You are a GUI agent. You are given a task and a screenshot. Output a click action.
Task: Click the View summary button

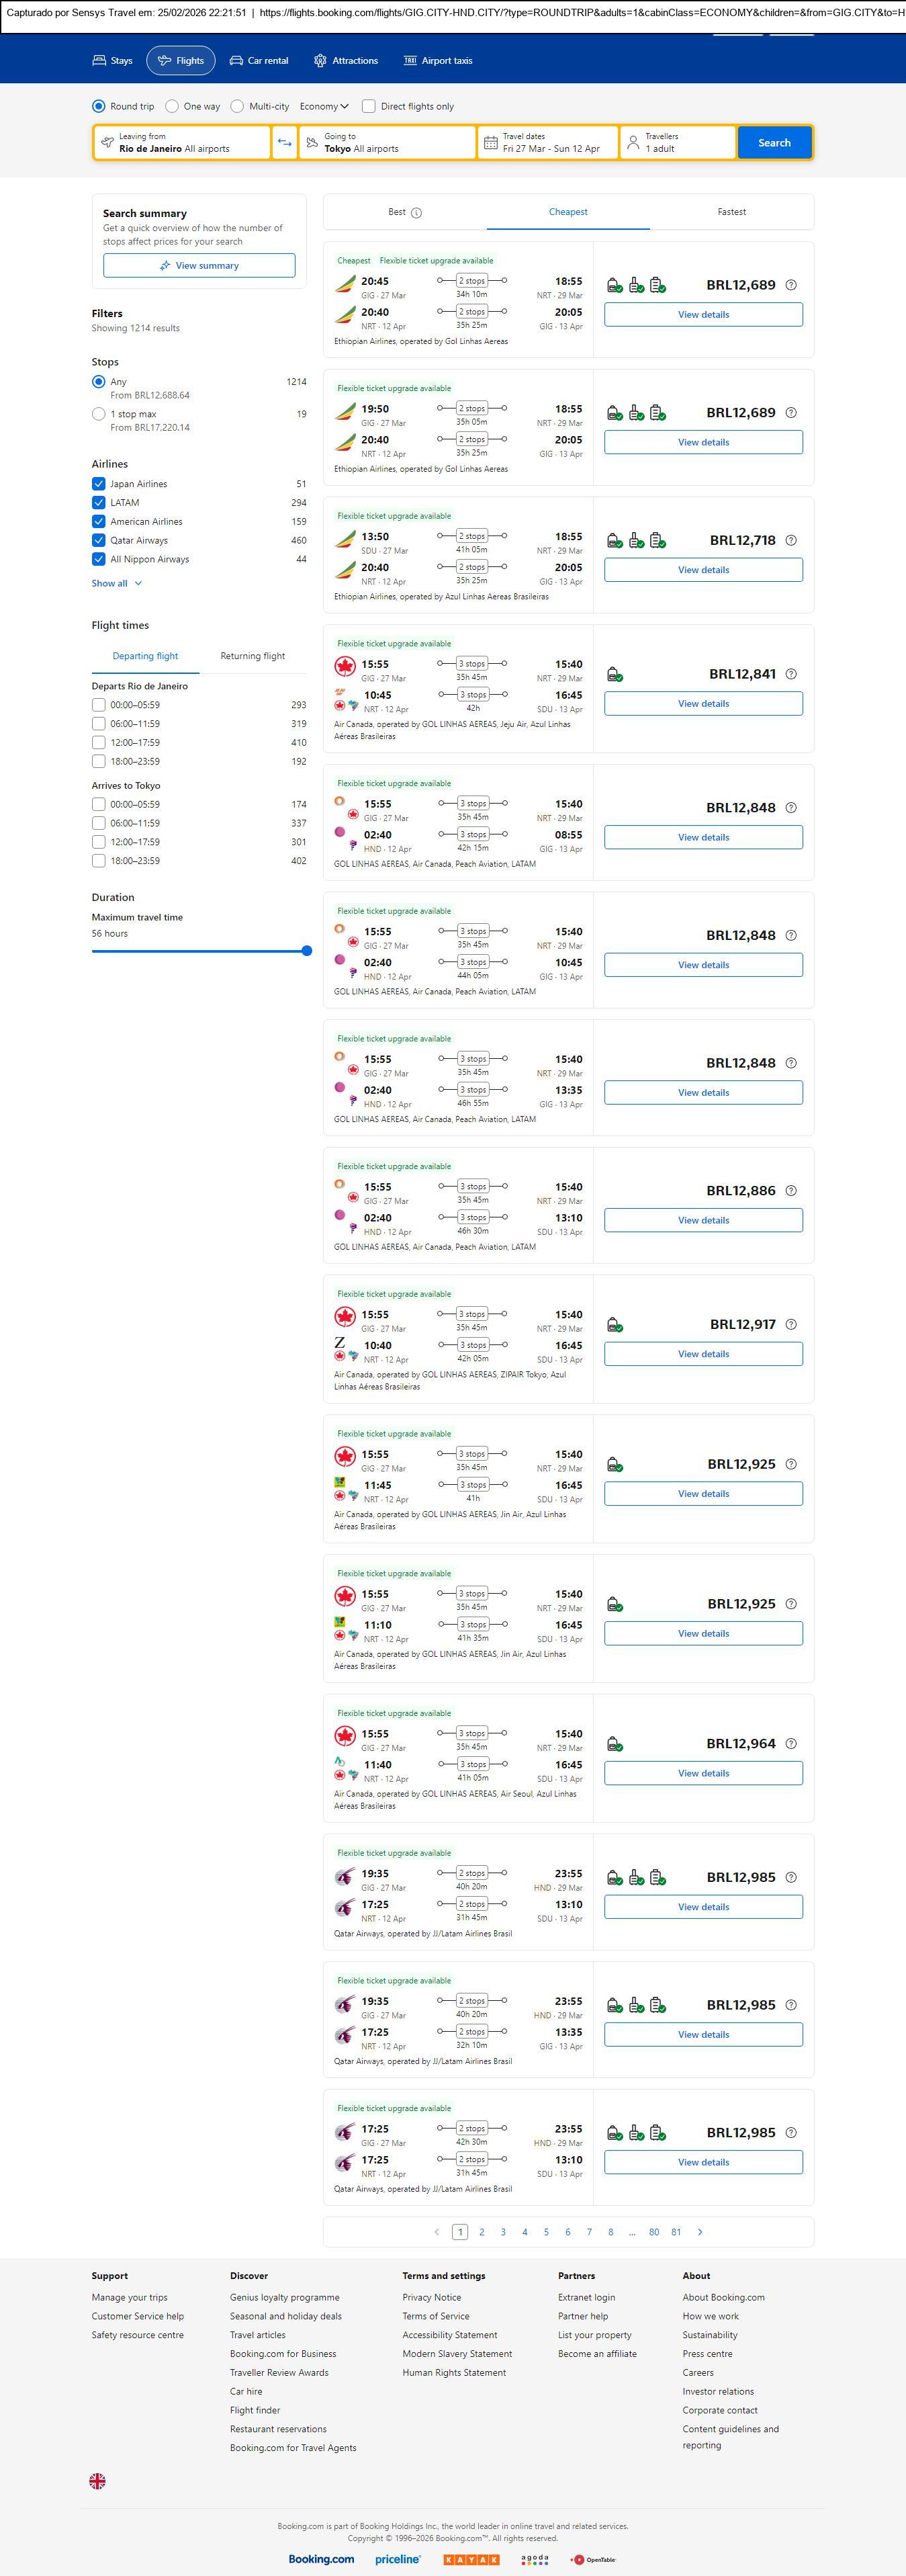click(x=199, y=266)
